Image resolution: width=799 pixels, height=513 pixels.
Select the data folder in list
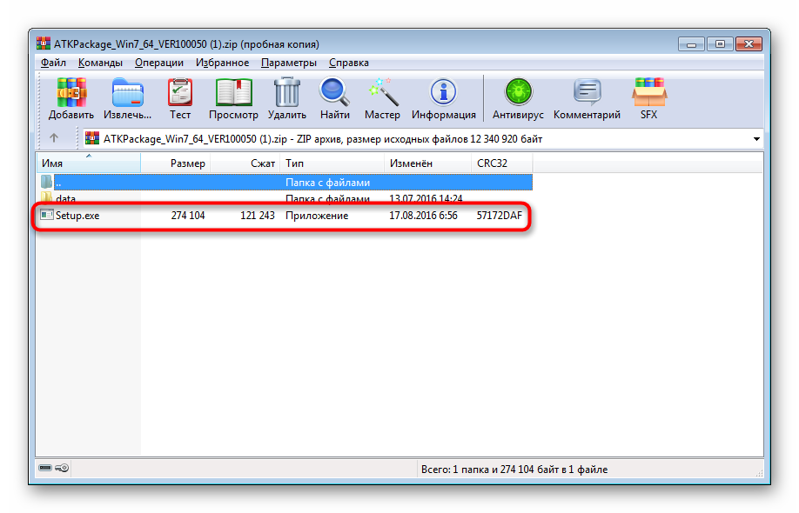tap(65, 199)
